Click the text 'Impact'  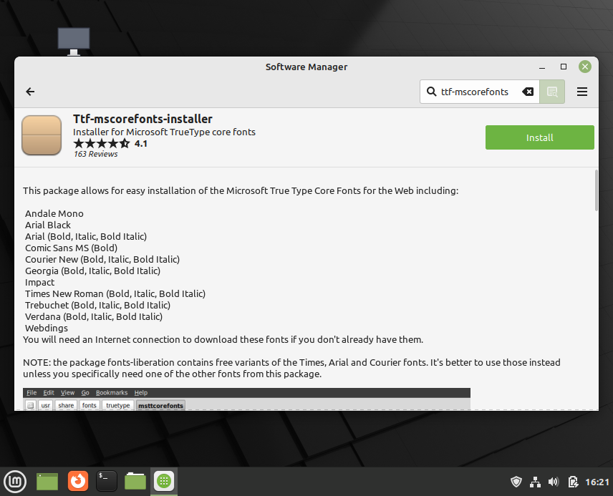(x=39, y=282)
